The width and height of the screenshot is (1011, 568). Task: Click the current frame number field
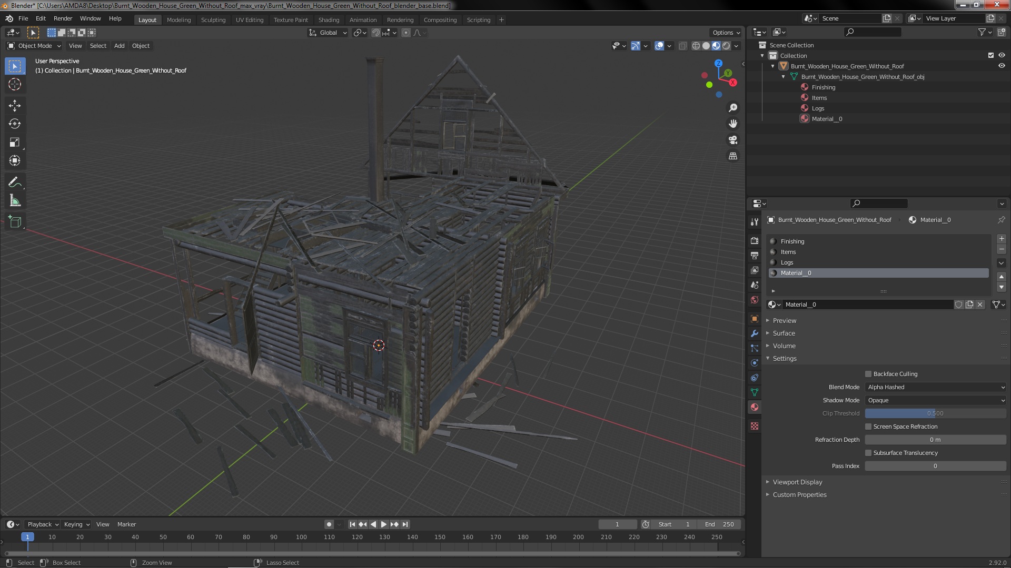(618, 524)
